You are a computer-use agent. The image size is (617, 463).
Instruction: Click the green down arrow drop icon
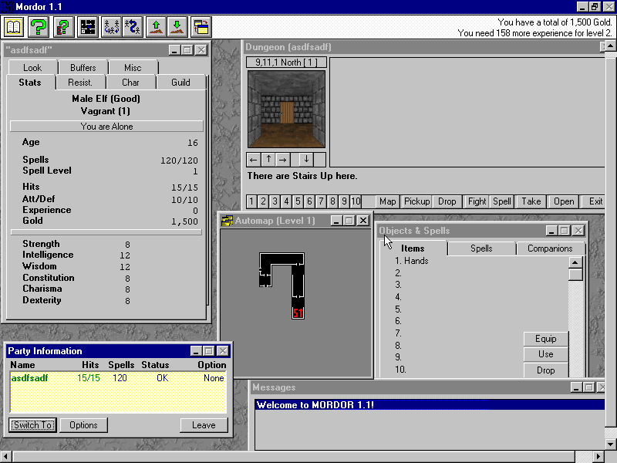(x=177, y=27)
